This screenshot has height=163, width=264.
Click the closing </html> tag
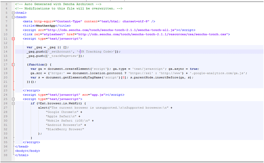[22, 155]
